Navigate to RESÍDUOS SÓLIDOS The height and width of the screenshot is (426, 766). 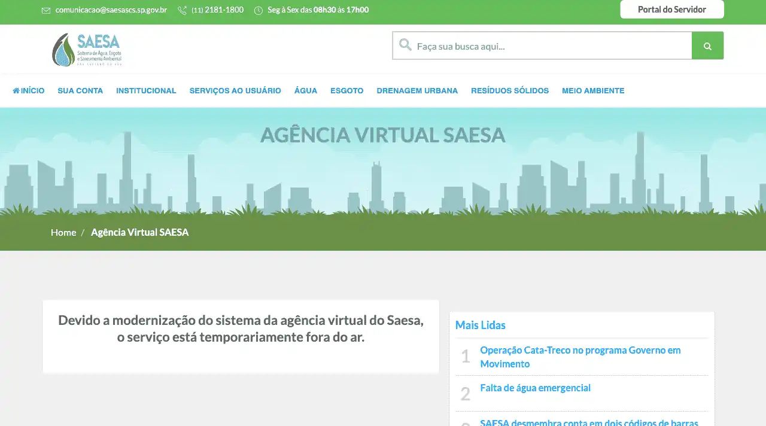(510, 91)
